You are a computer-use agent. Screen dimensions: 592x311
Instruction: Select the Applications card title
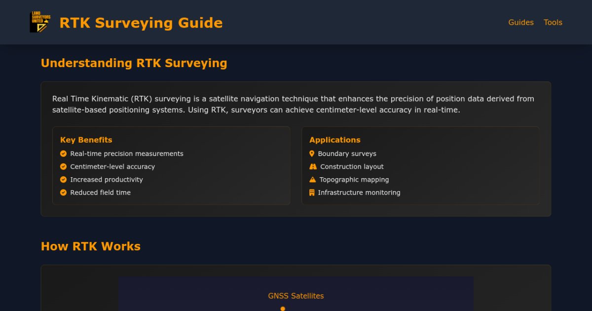tap(334, 140)
